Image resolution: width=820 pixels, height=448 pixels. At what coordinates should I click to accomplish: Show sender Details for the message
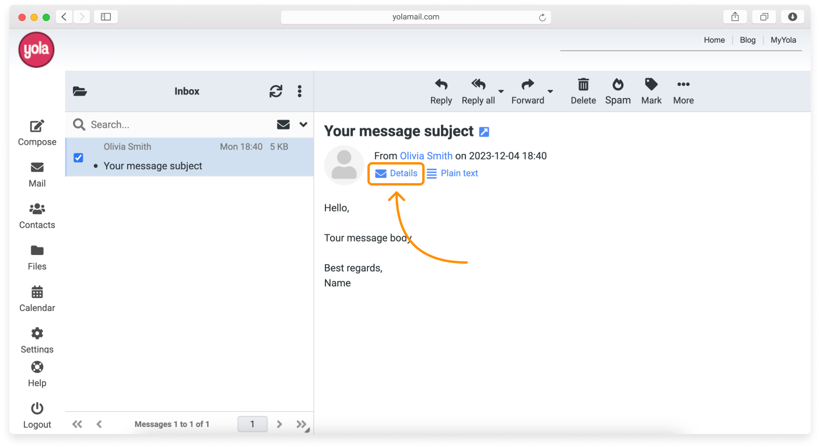coord(395,173)
